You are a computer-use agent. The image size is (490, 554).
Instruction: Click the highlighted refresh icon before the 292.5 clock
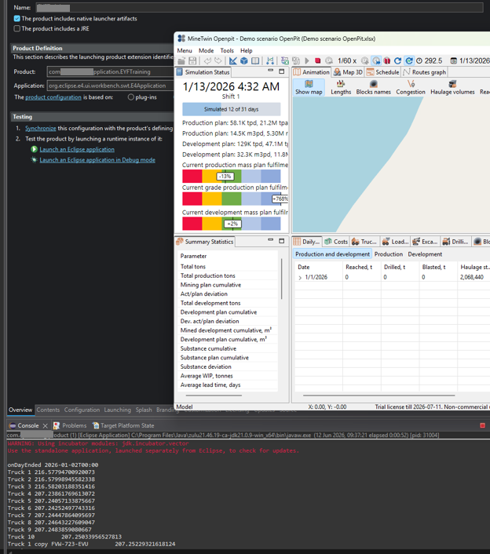[409, 60]
